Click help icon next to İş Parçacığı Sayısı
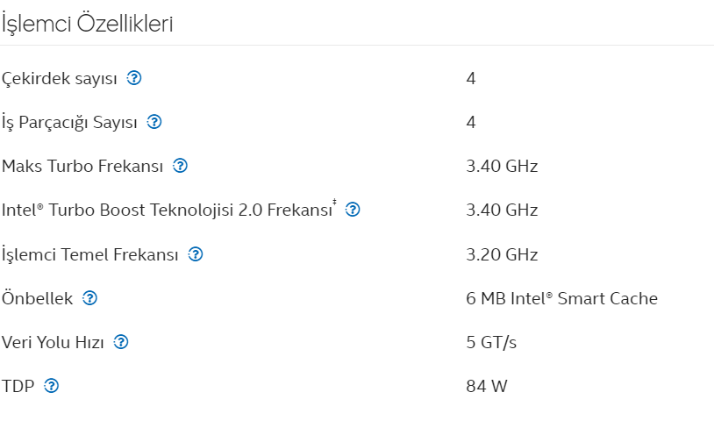 coord(154,122)
